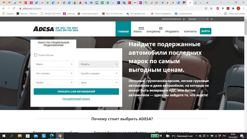Open the 'Поиск подержанн...' bookmark
This screenshot has width=247, height=139.
click(162, 14)
